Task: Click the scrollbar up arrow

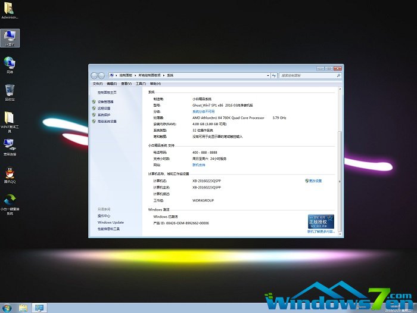Action: click(340, 89)
